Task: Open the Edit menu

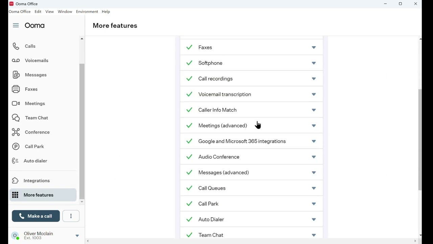Action: coord(38,12)
